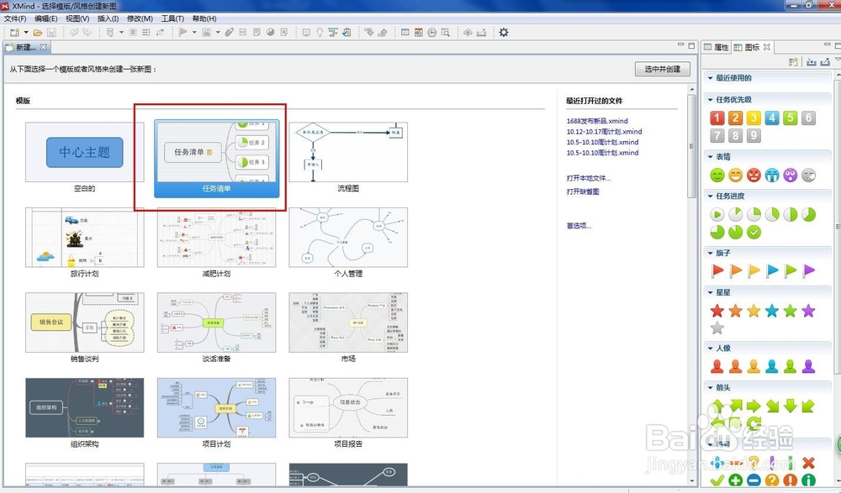Collapse the 箭头 section
Screen dimensions: 841x493
(x=710, y=387)
